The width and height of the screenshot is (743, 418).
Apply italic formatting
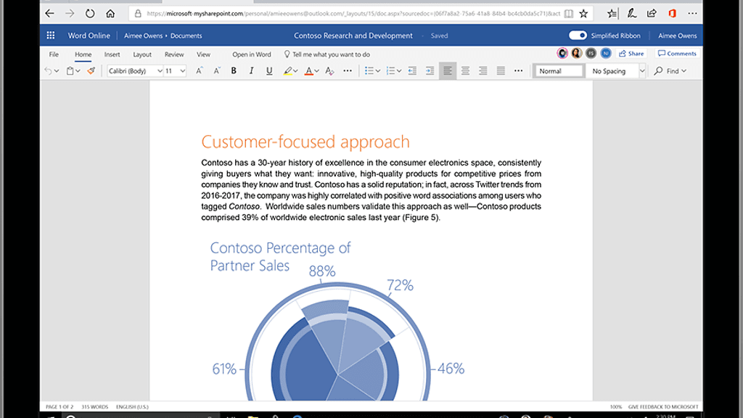click(x=251, y=71)
